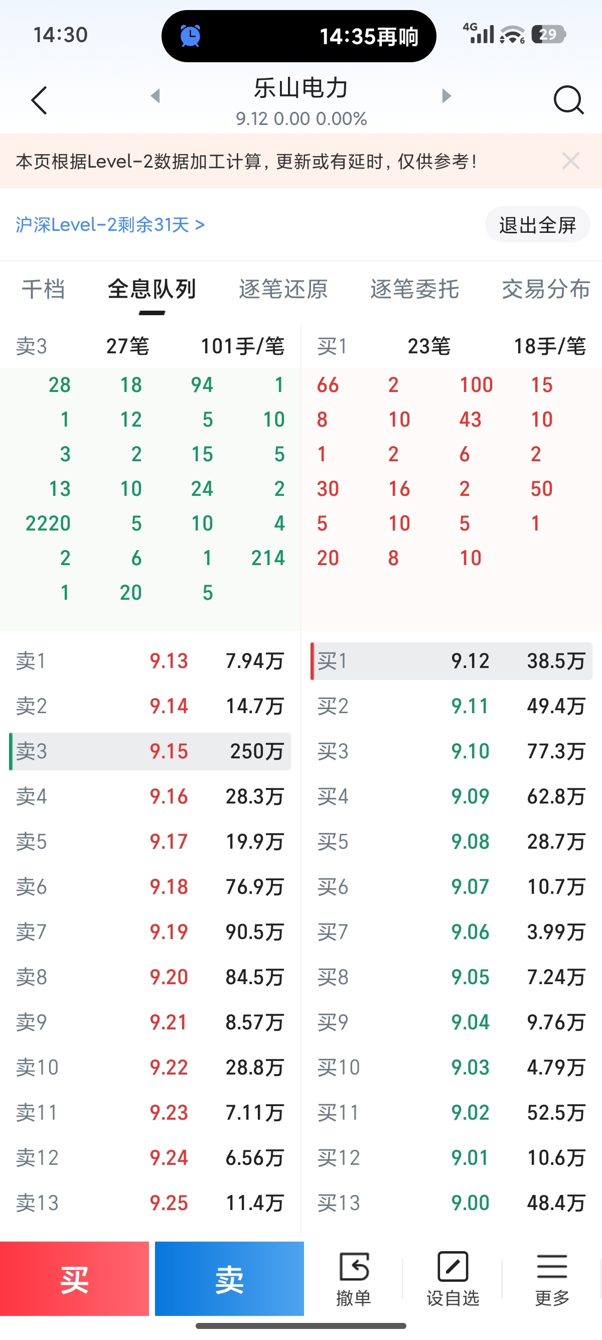Open the search magnifier icon
The height and width of the screenshot is (1340, 602).
(569, 100)
